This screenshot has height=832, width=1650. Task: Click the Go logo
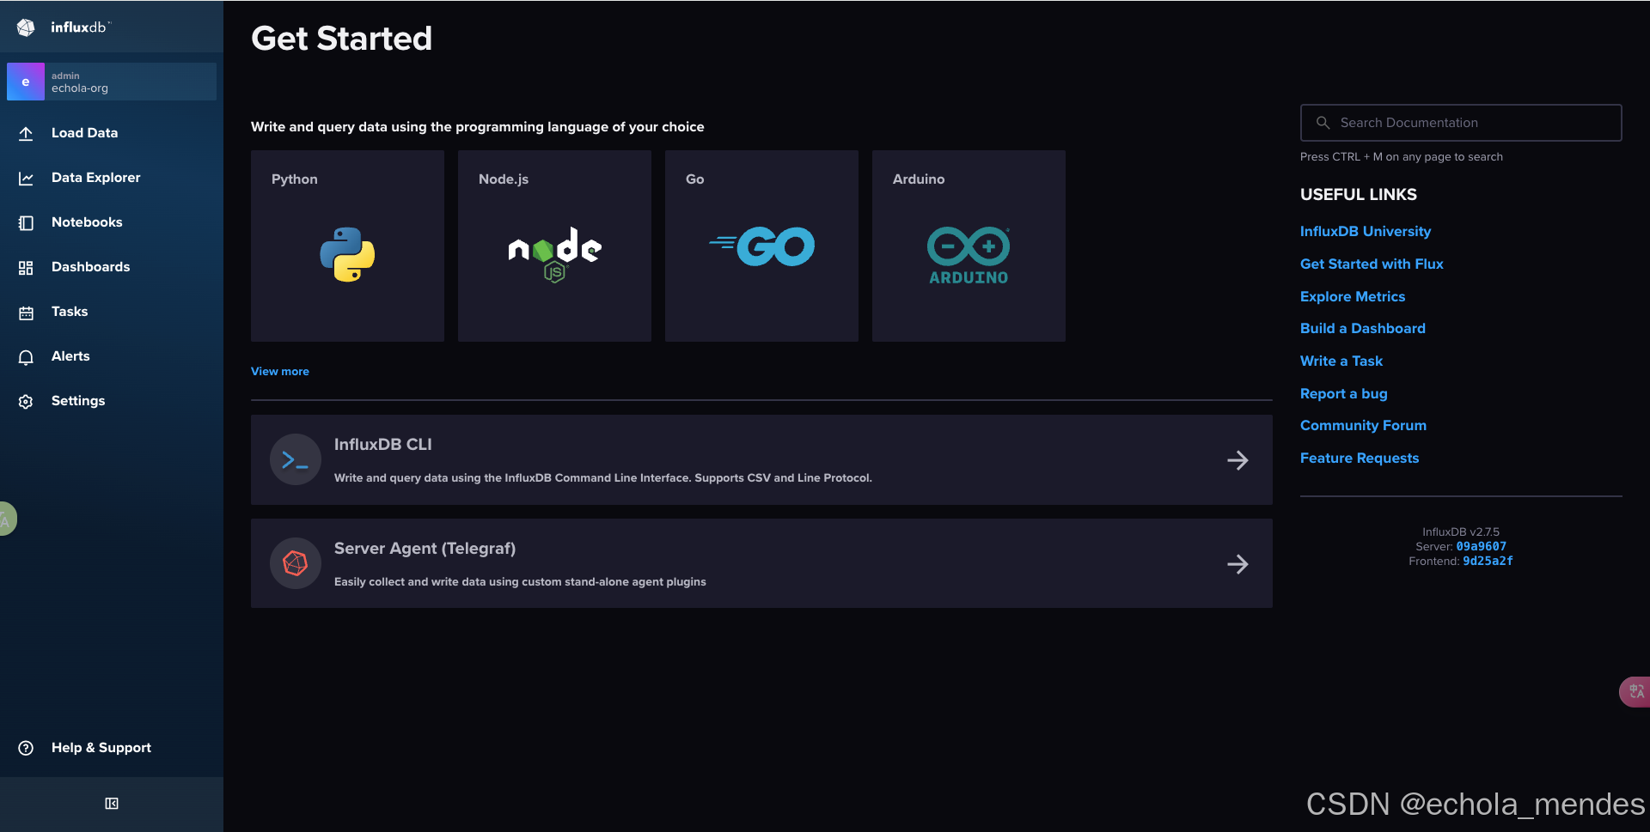tap(761, 246)
